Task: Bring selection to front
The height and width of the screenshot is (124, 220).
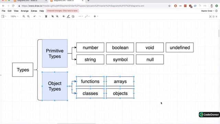Action: (x=53, y=17)
